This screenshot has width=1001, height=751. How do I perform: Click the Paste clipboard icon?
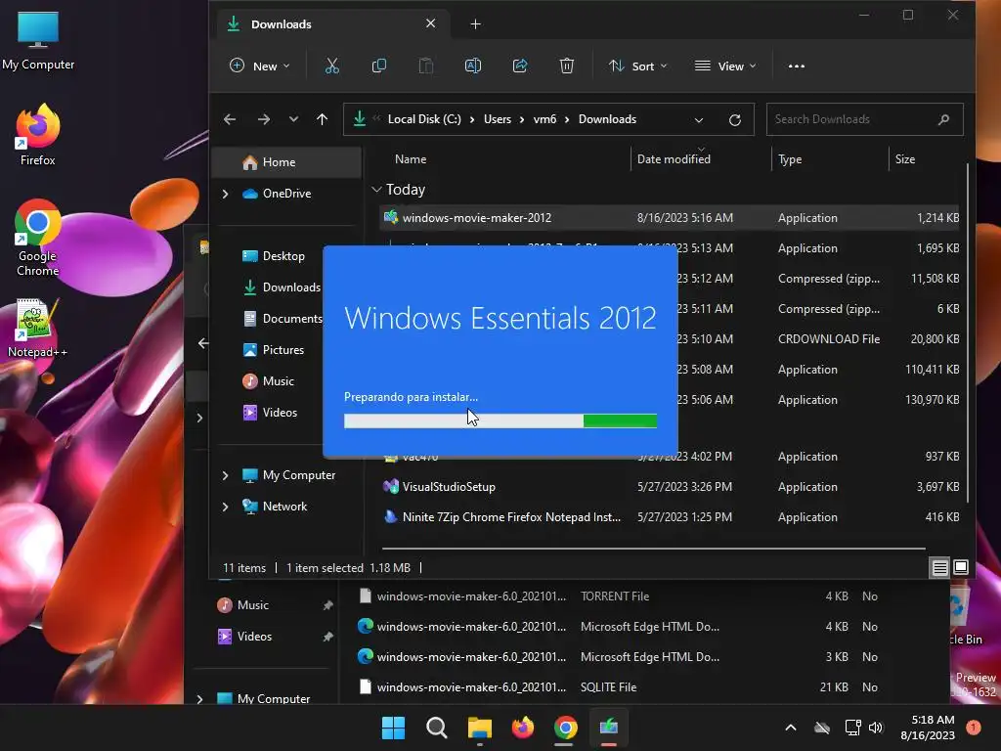click(426, 66)
